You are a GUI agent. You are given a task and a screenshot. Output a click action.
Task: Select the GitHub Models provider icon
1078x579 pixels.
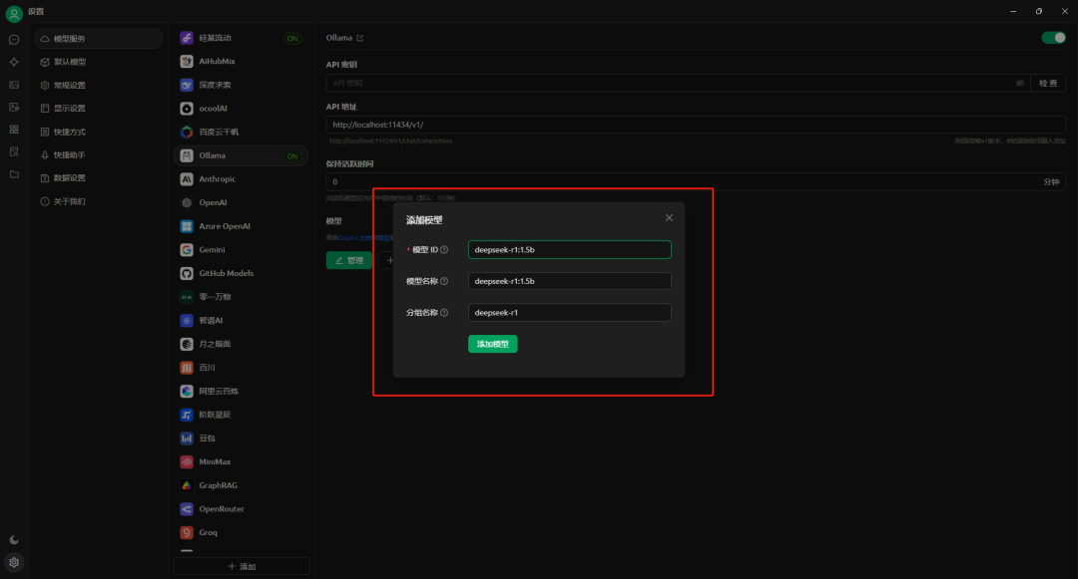click(x=187, y=273)
